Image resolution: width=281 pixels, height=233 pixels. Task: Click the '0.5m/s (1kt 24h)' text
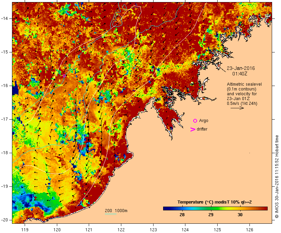(242, 103)
